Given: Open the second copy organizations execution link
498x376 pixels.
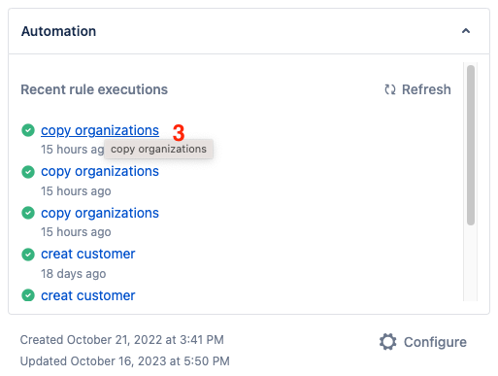Looking at the screenshot, I should pyautogui.click(x=100, y=172).
